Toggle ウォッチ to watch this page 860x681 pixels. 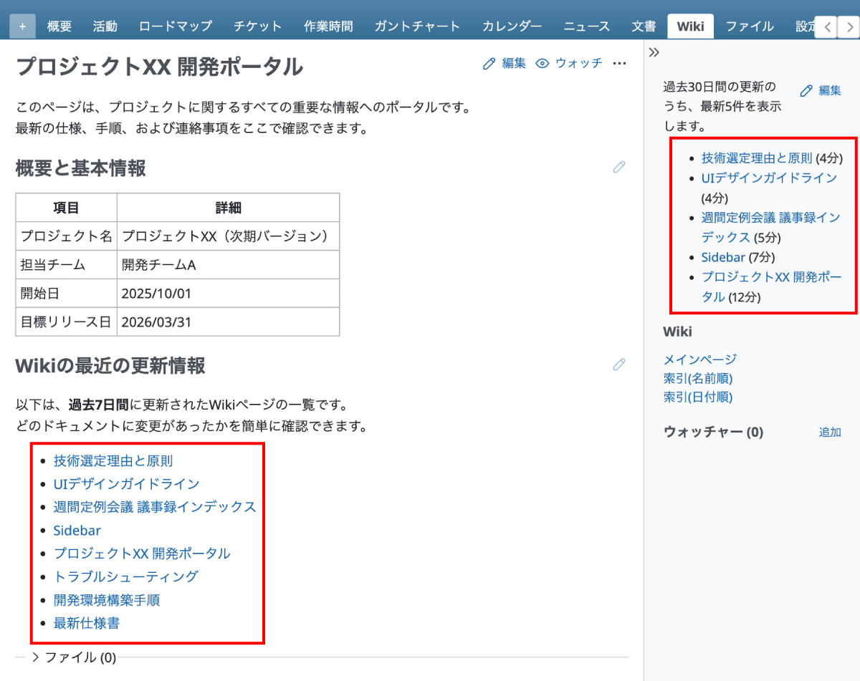(x=570, y=63)
